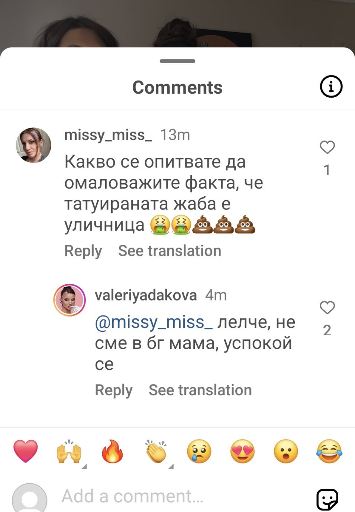Image resolution: width=355 pixels, height=512 pixels.
Task: Reply to missy_miss_ comment
Action: (x=83, y=251)
